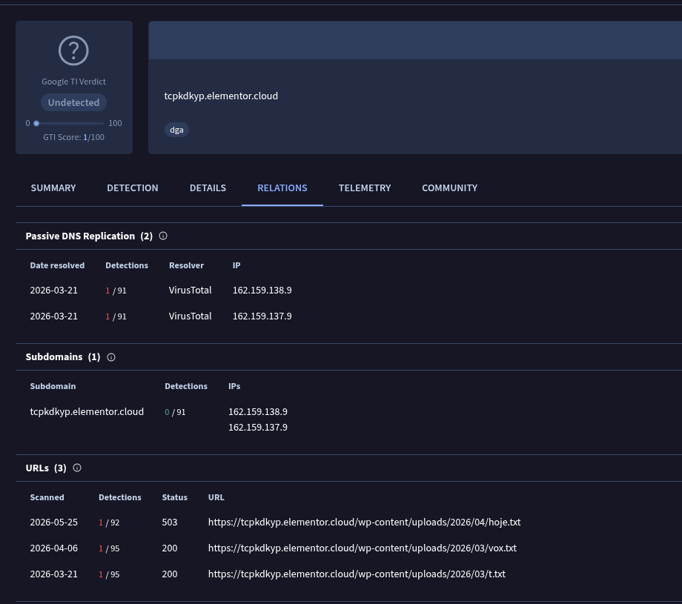Open IP 162.159.137.9 in Passive DNS table
Image resolution: width=682 pixels, height=604 pixels.
coord(262,316)
